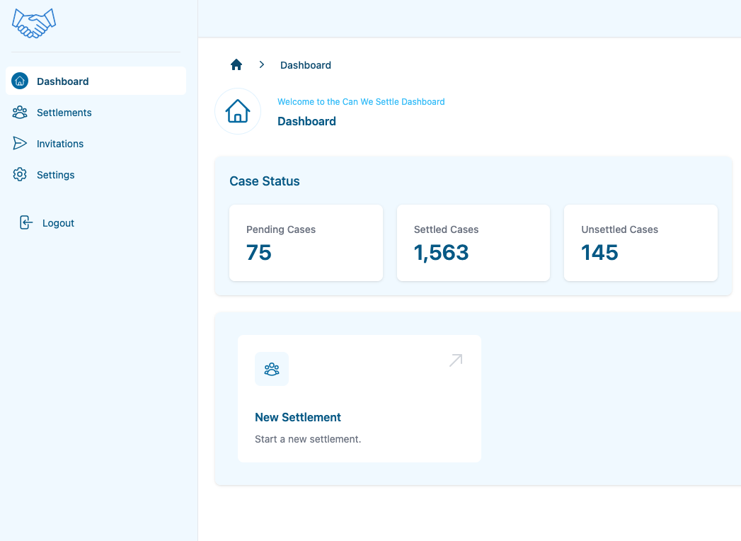Open Settings via the gear icon
Image resolution: width=741 pixels, height=541 pixels.
pos(20,174)
